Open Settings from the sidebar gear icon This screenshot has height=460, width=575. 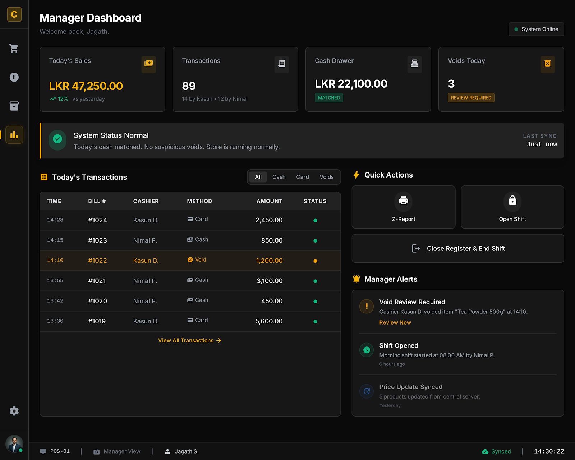click(x=14, y=411)
